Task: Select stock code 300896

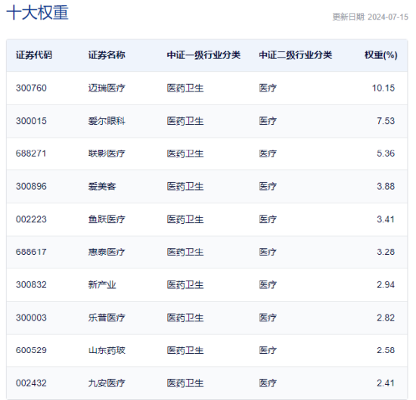Action: (31, 186)
